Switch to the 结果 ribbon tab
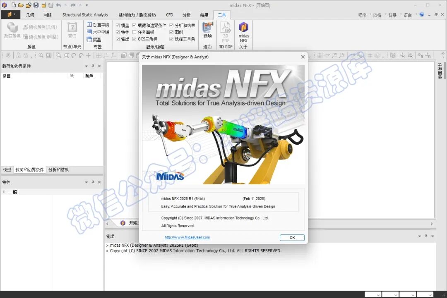The width and height of the screenshot is (447, 298). pos(204,15)
